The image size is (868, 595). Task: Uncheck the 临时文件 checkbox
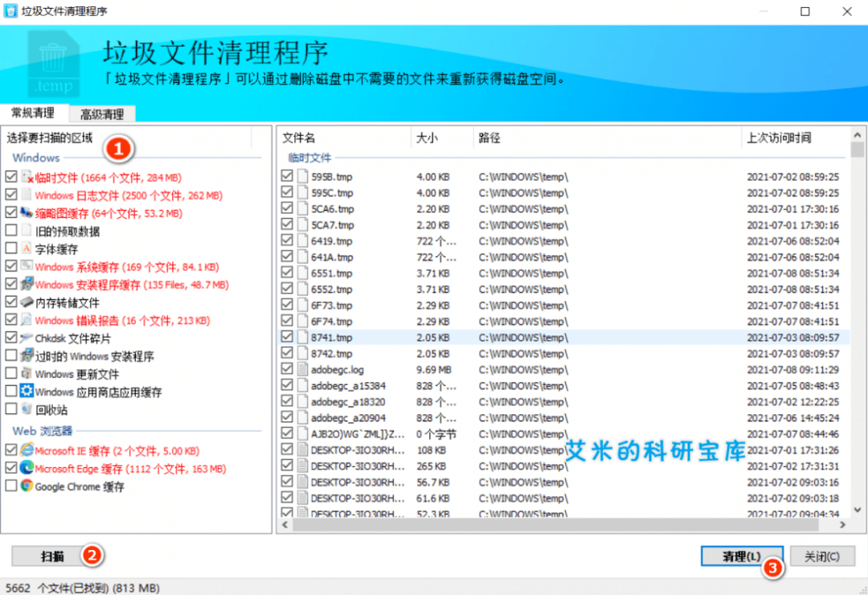[10, 177]
